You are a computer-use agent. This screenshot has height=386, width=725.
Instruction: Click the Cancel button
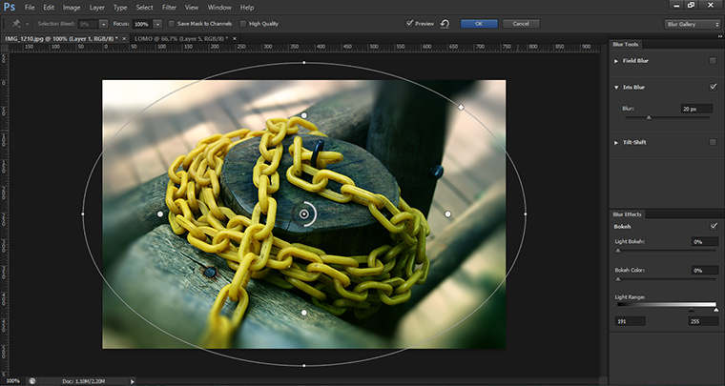pyautogui.click(x=520, y=23)
